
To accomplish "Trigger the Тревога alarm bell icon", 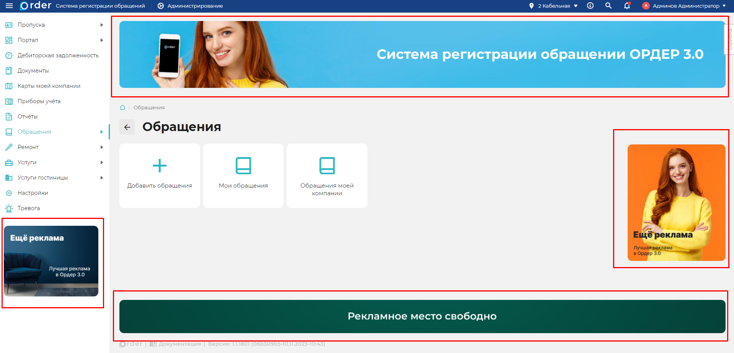I will pyautogui.click(x=9, y=208).
